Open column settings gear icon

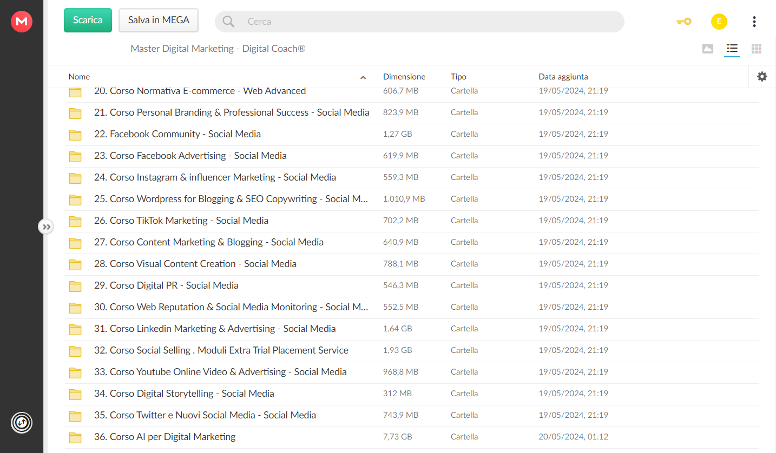pyautogui.click(x=762, y=77)
